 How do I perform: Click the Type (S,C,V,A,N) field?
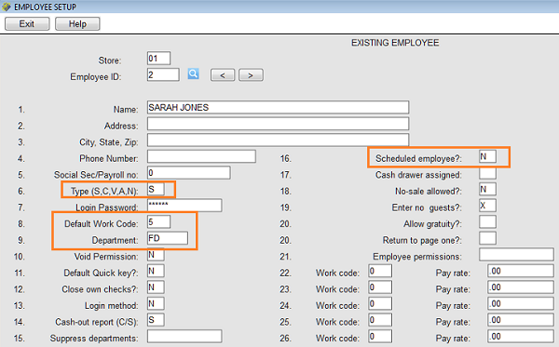click(156, 189)
